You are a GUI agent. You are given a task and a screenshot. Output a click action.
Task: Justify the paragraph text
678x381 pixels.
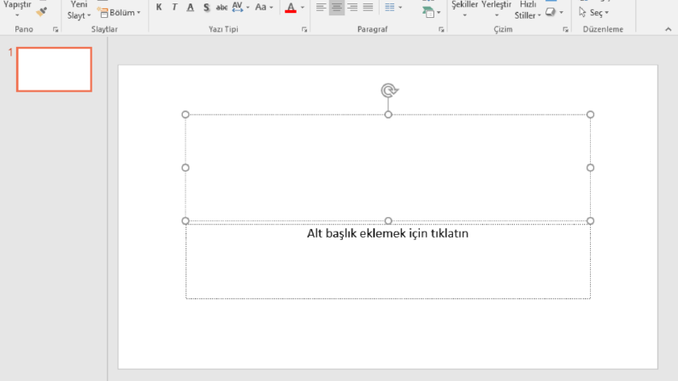tap(368, 8)
